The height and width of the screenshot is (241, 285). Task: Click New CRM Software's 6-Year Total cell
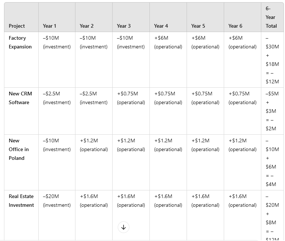272,111
